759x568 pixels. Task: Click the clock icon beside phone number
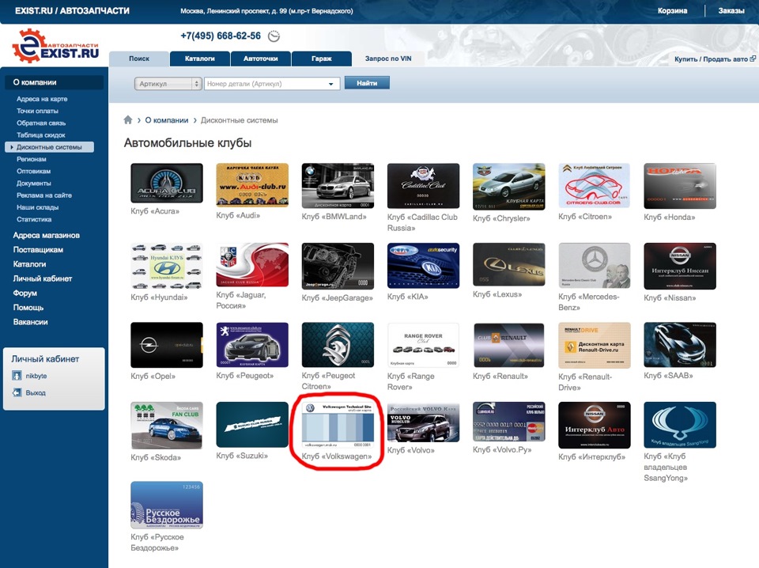click(x=274, y=36)
